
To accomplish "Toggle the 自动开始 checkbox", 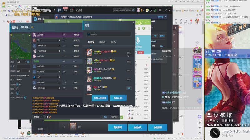I will [17, 84].
